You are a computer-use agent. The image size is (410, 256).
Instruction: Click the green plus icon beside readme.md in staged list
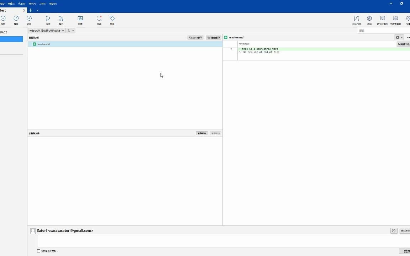click(x=34, y=44)
